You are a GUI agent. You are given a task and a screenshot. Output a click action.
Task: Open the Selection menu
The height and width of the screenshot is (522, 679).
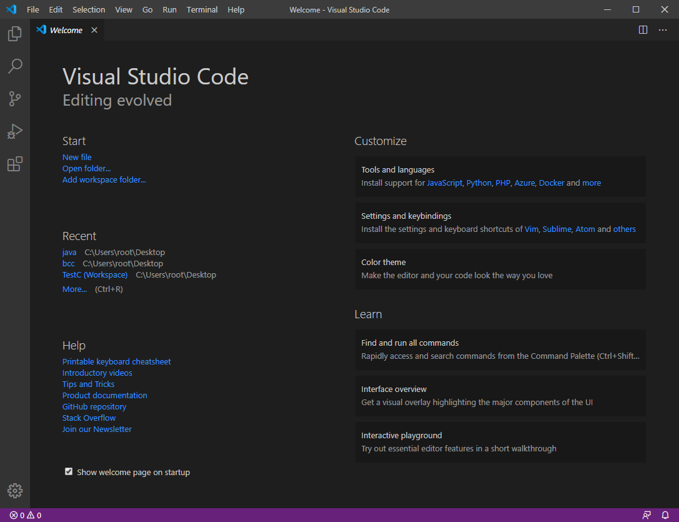89,9
